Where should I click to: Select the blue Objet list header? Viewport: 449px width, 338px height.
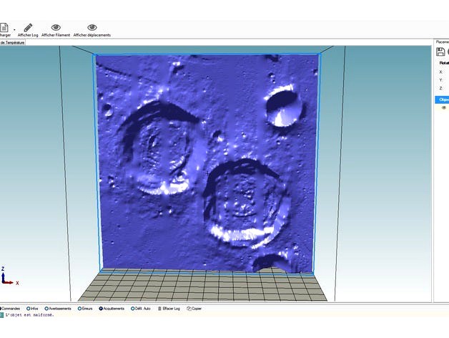pos(443,100)
